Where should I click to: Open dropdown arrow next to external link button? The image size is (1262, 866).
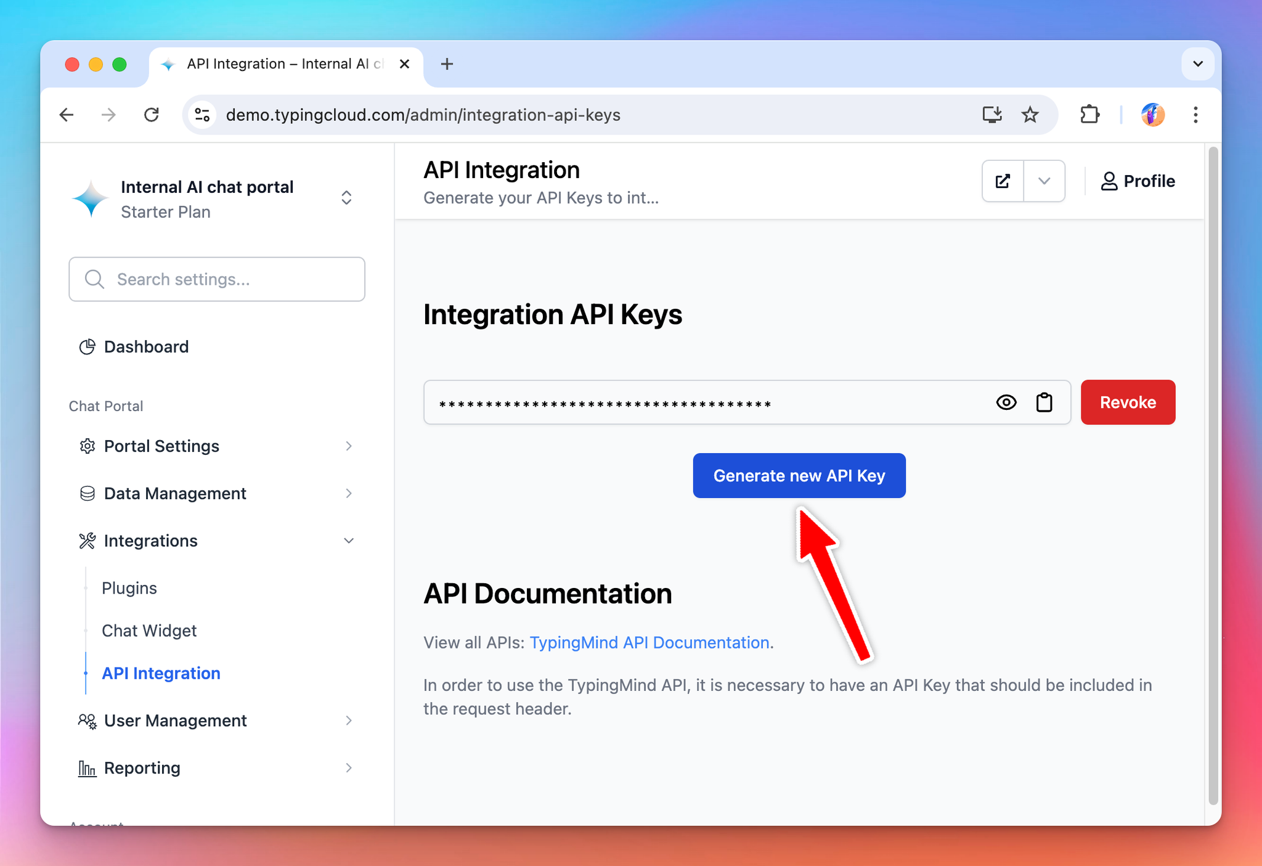point(1044,181)
